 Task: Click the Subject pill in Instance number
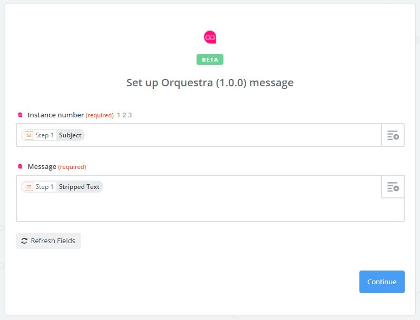(53, 135)
